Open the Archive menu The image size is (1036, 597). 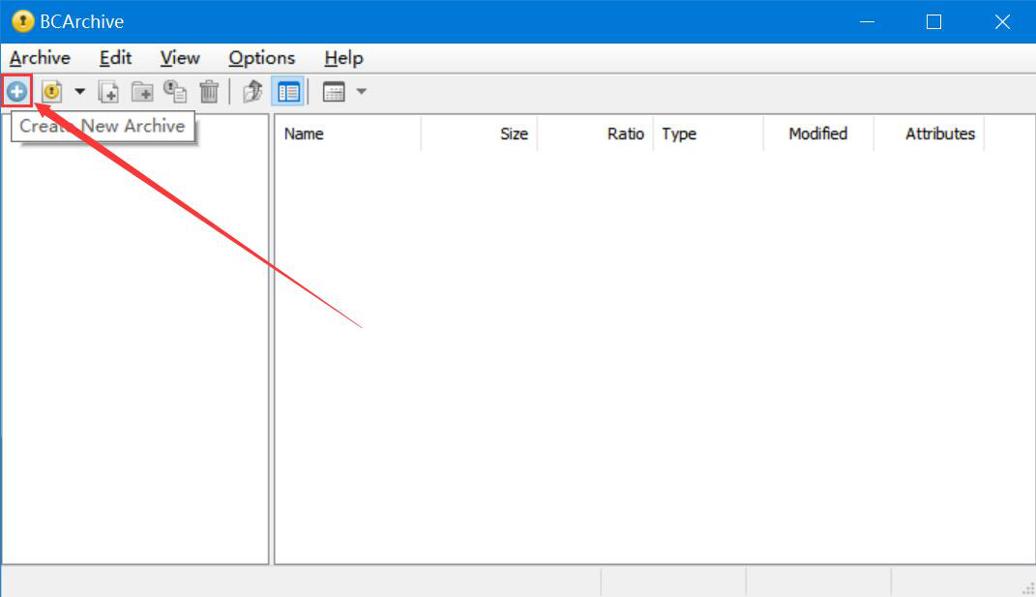pos(40,58)
